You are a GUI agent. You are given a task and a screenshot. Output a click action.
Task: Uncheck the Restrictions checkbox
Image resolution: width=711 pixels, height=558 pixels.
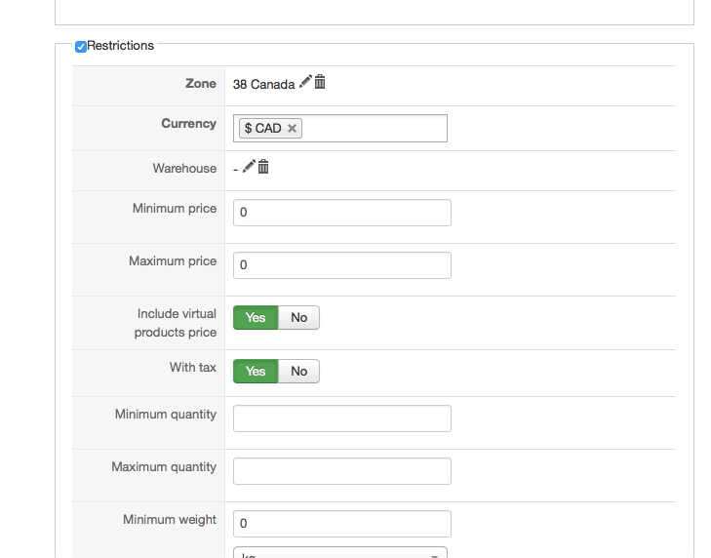click(x=81, y=46)
